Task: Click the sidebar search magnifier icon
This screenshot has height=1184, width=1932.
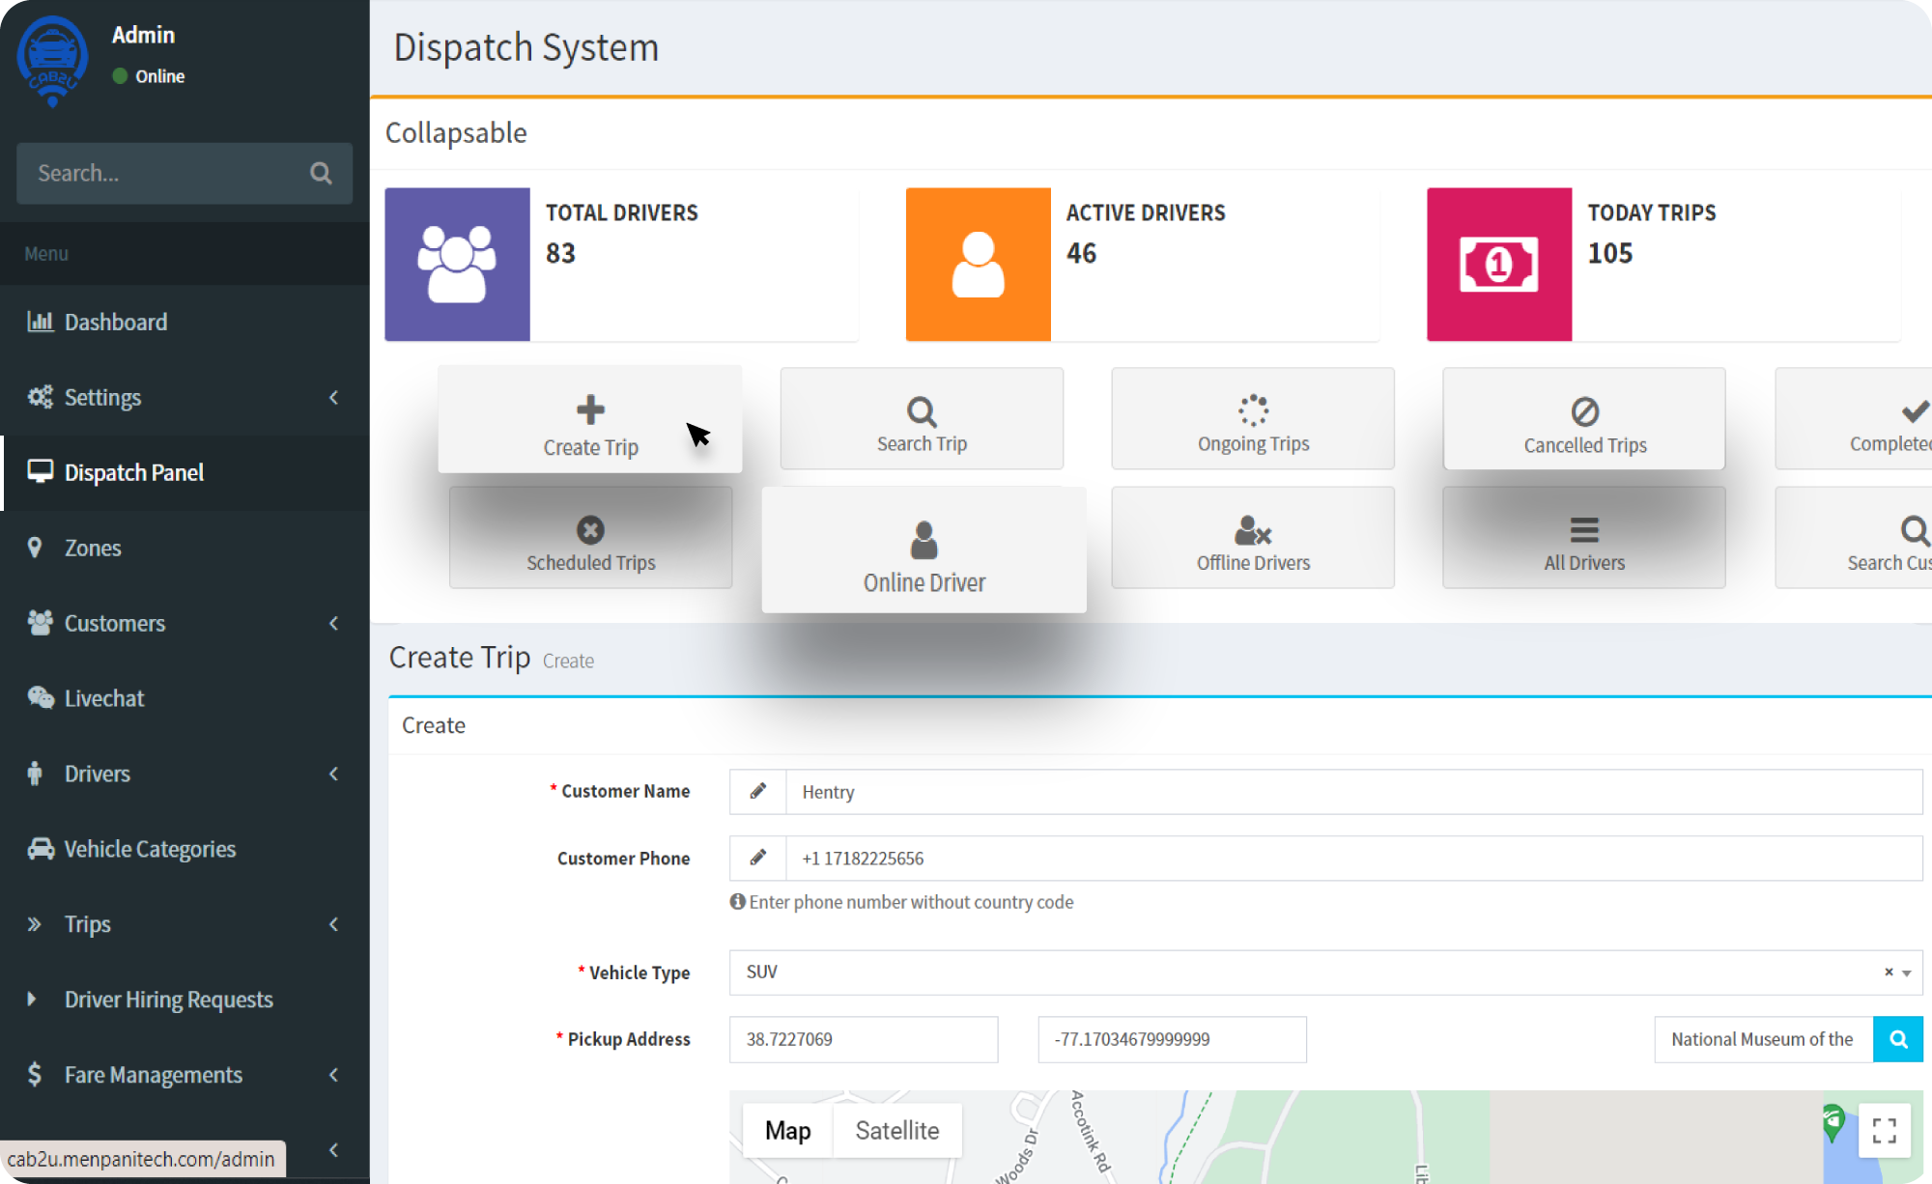Action: (x=321, y=174)
